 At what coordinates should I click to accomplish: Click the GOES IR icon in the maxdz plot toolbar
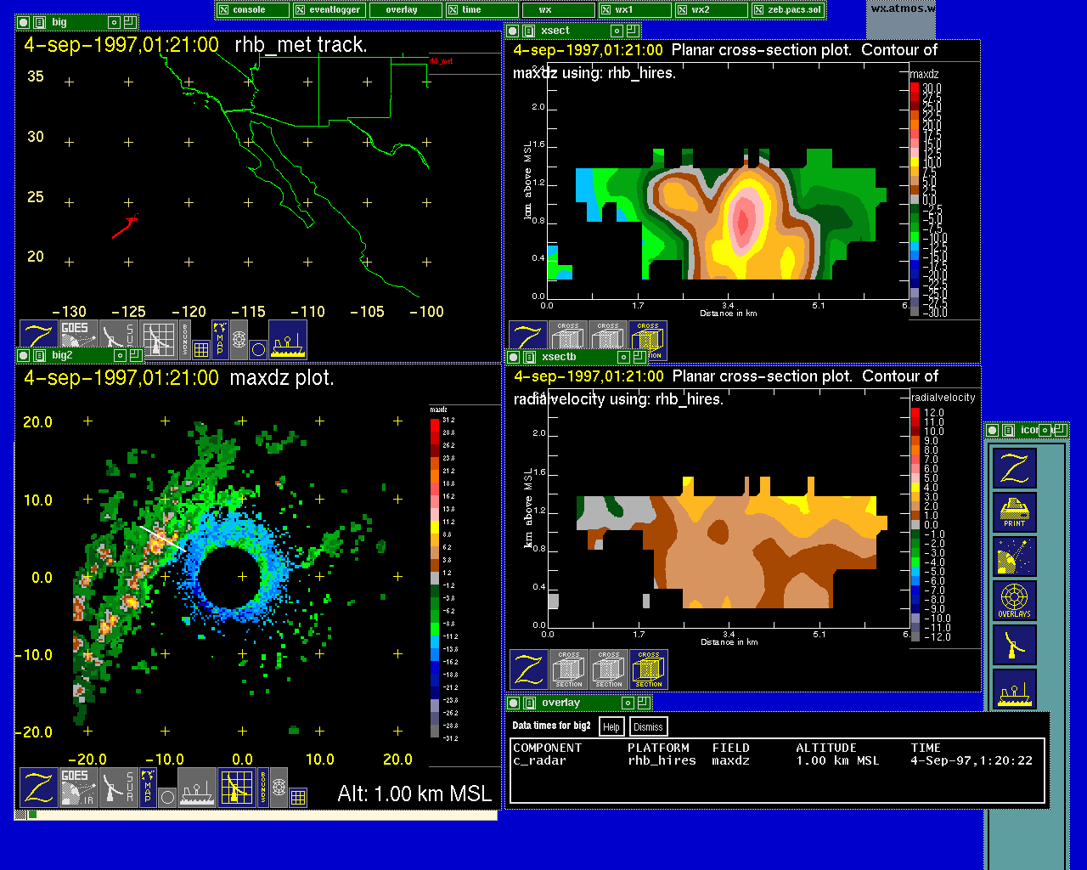(78, 788)
